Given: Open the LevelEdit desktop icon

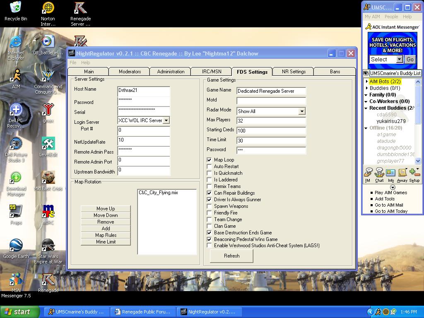Looking at the screenshot, I should click(x=48, y=144).
